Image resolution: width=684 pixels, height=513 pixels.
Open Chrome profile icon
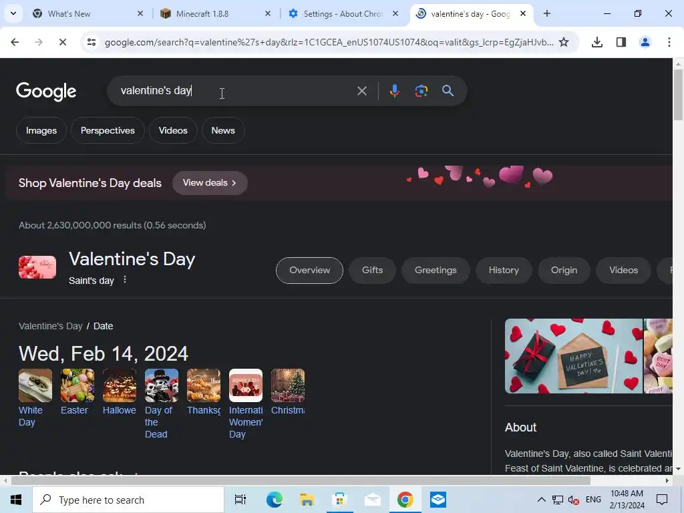(645, 42)
